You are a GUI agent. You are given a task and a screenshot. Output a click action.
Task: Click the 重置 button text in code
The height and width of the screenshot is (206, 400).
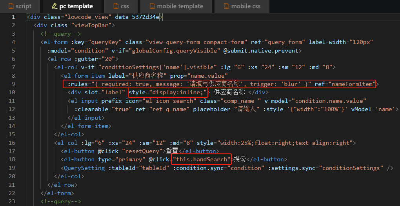pyautogui.click(x=172, y=151)
